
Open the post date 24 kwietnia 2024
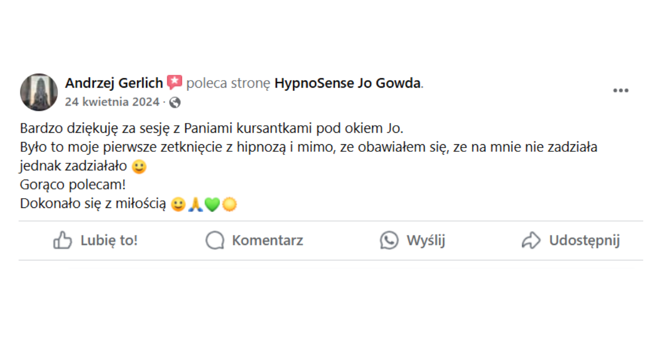tap(112, 102)
